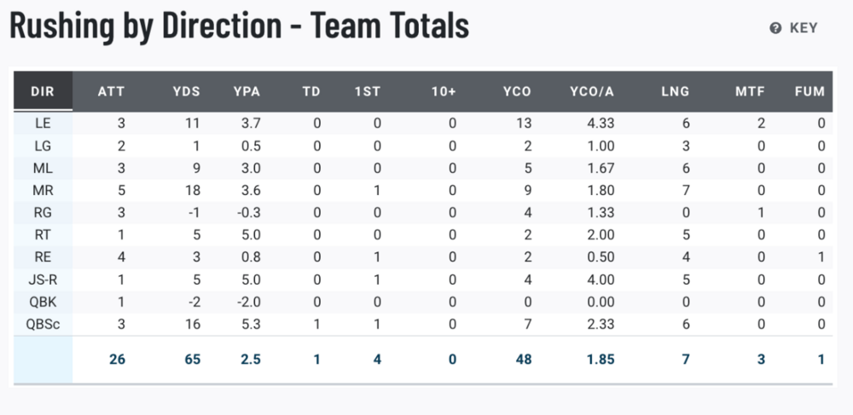
Task: Click the question mark help icon
Action: (x=775, y=28)
